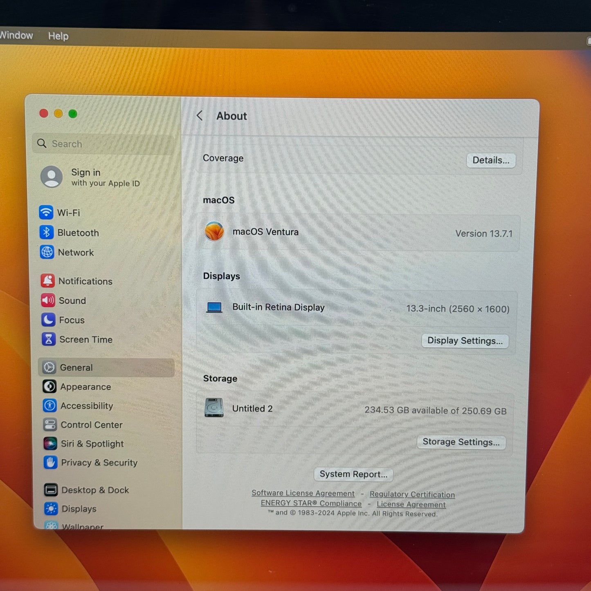Go back using the chevron arrow
The height and width of the screenshot is (591, 591).
[200, 116]
